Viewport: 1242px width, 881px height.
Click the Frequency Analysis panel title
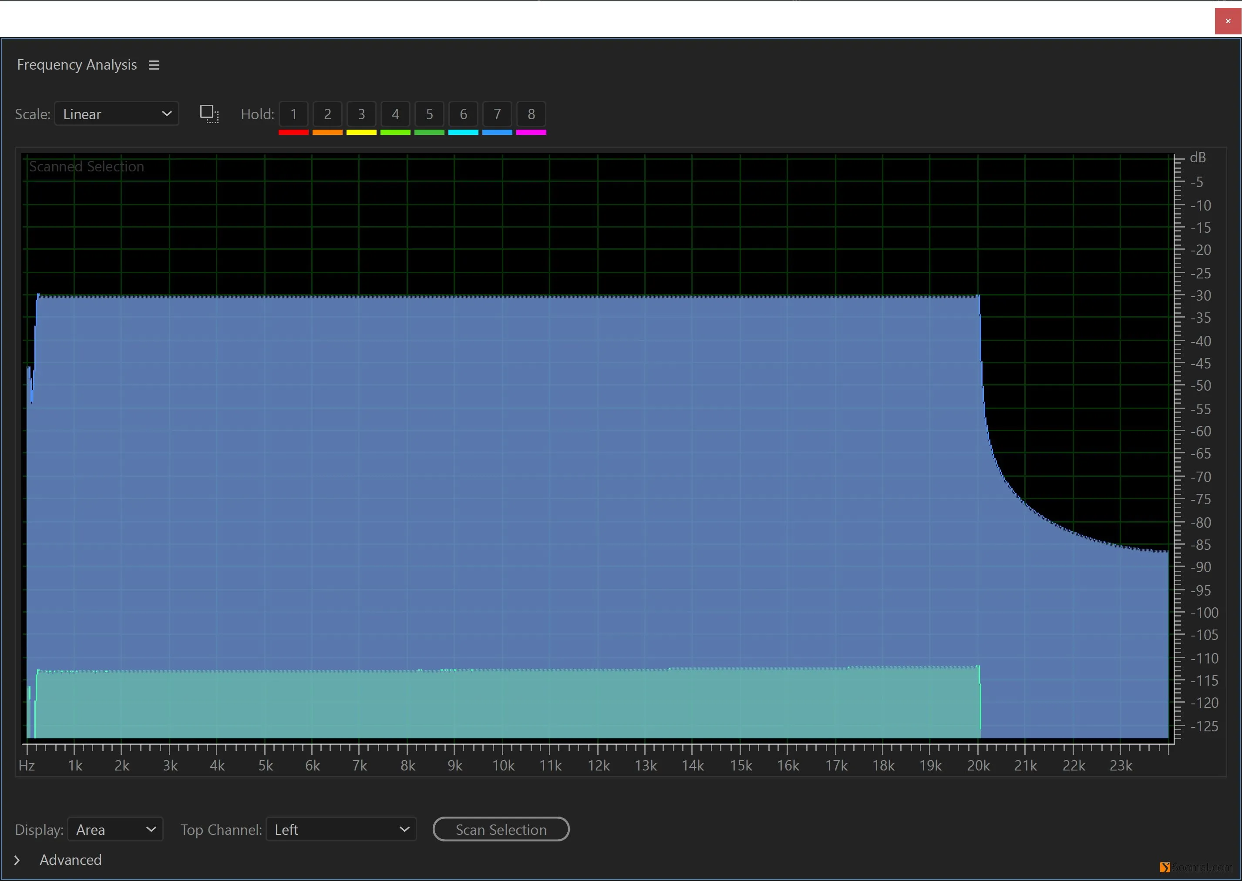point(77,65)
